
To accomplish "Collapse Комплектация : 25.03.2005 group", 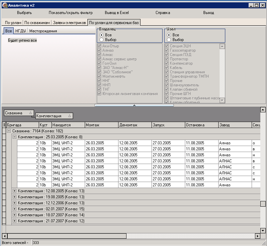I will click(x=14, y=137).
